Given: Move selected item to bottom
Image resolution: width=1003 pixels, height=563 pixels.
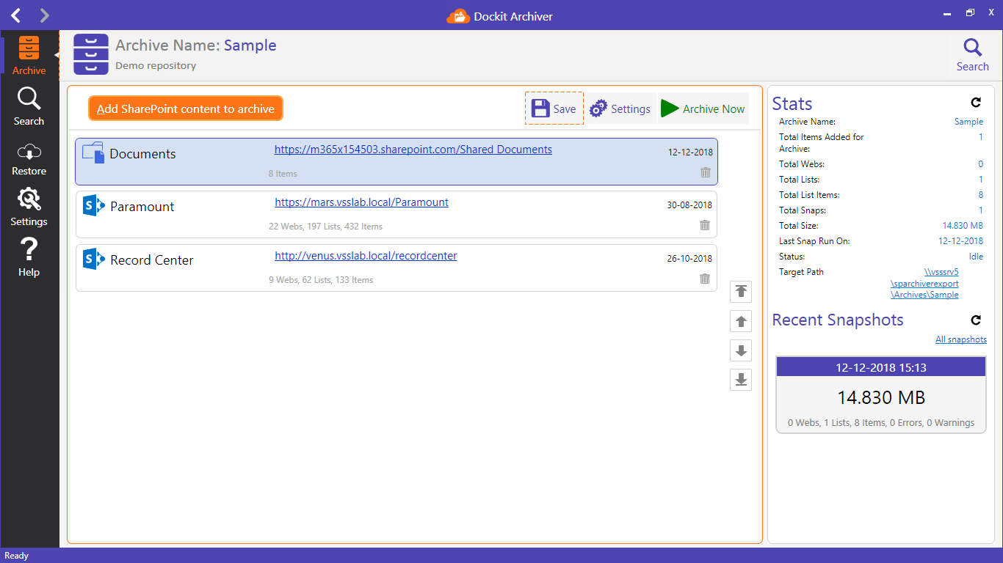Looking at the screenshot, I should tap(741, 380).
